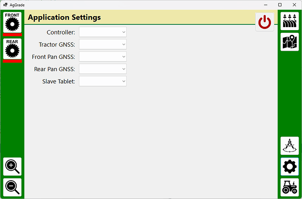Maximize the AgGrade window
Image resolution: width=302 pixels, height=199 pixels.
[280, 4]
